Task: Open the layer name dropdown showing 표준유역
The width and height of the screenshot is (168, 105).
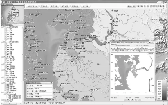Action: (x=43, y=86)
